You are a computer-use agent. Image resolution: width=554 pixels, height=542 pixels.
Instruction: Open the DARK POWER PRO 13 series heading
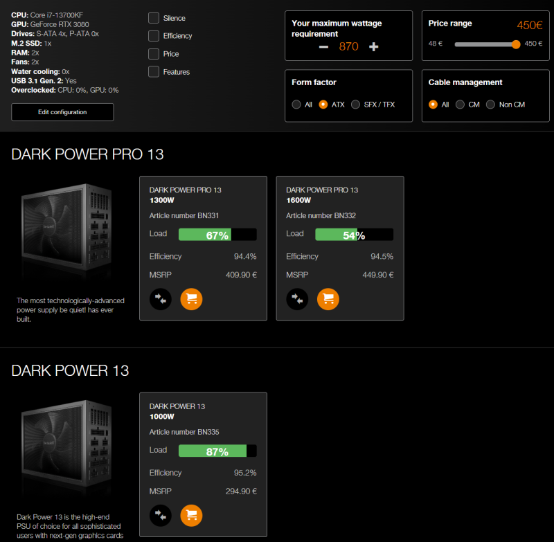[87, 154]
